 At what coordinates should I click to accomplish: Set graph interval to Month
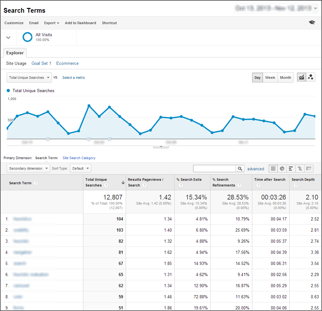[x=285, y=78]
